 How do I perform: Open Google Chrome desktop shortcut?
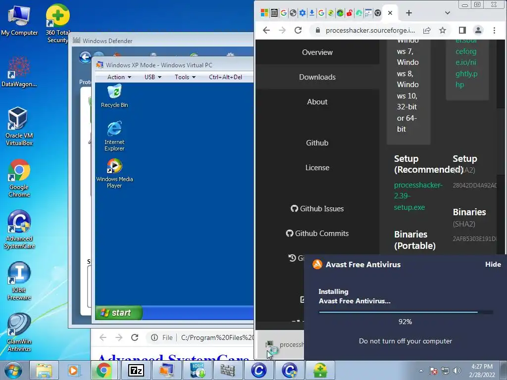[x=19, y=178]
